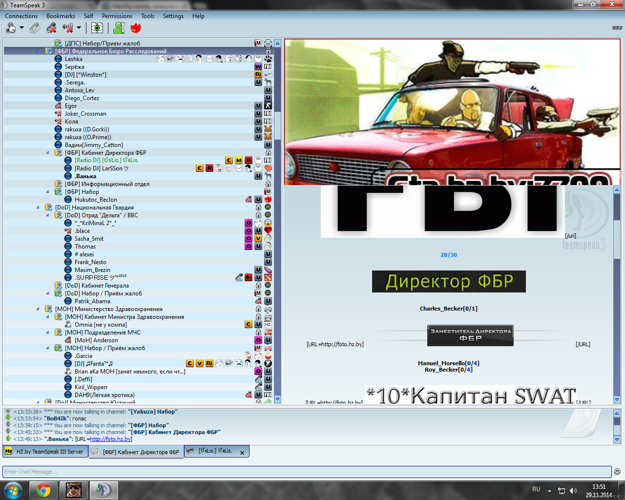The width and height of the screenshot is (625, 500).
Task: Collapse [МОН] Подразделение МЧС subchannel
Action: point(48,333)
